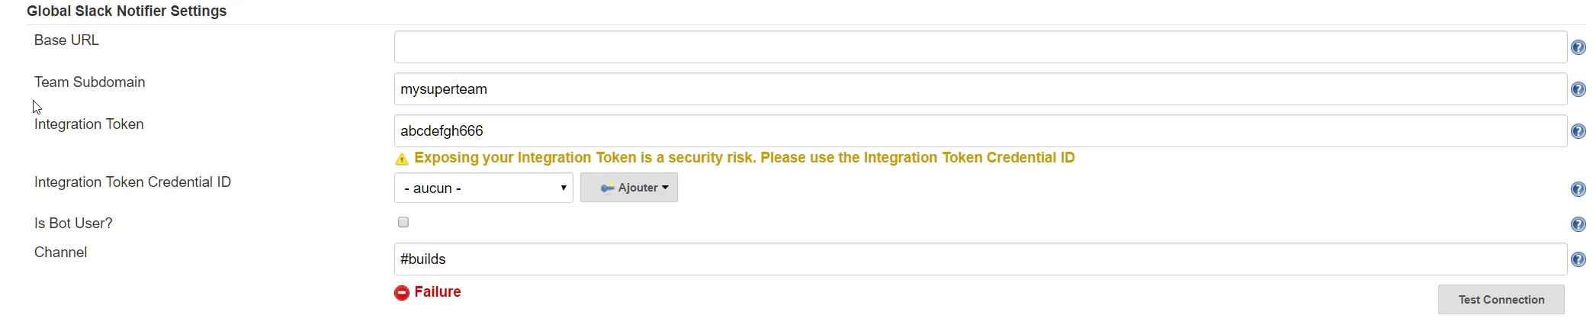Click Test Connection button
This screenshot has height=325, width=1593.
tap(1501, 300)
